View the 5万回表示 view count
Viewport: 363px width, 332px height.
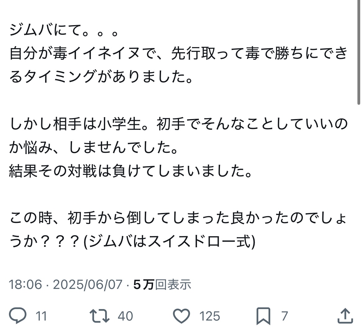(x=162, y=284)
